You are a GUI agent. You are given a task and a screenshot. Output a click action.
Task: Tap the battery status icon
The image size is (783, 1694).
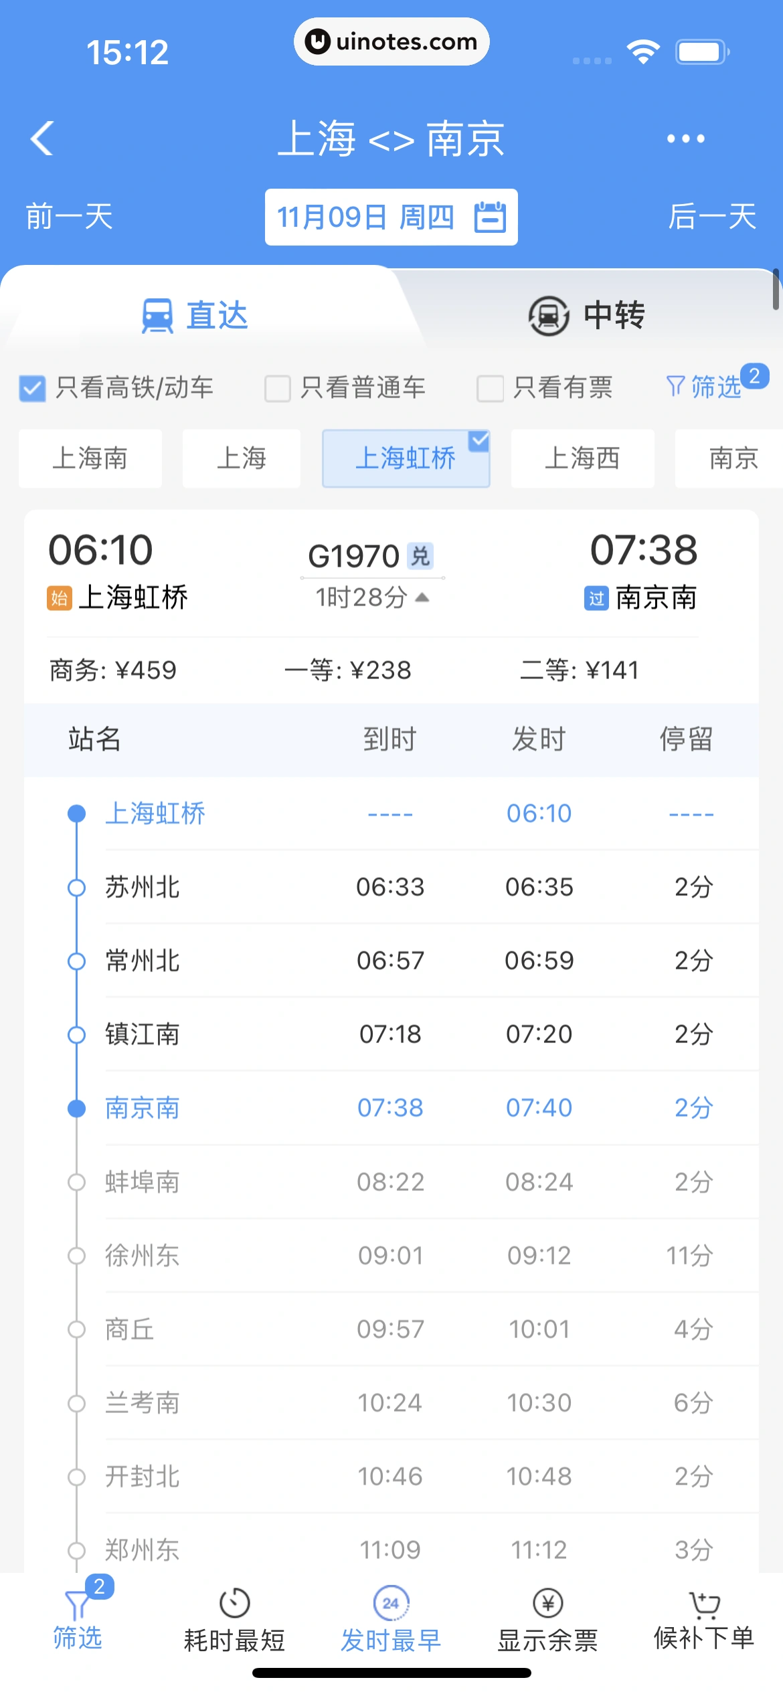(x=702, y=52)
